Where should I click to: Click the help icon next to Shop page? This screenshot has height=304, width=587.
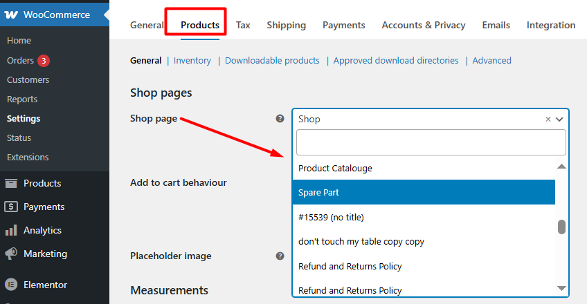(x=280, y=118)
